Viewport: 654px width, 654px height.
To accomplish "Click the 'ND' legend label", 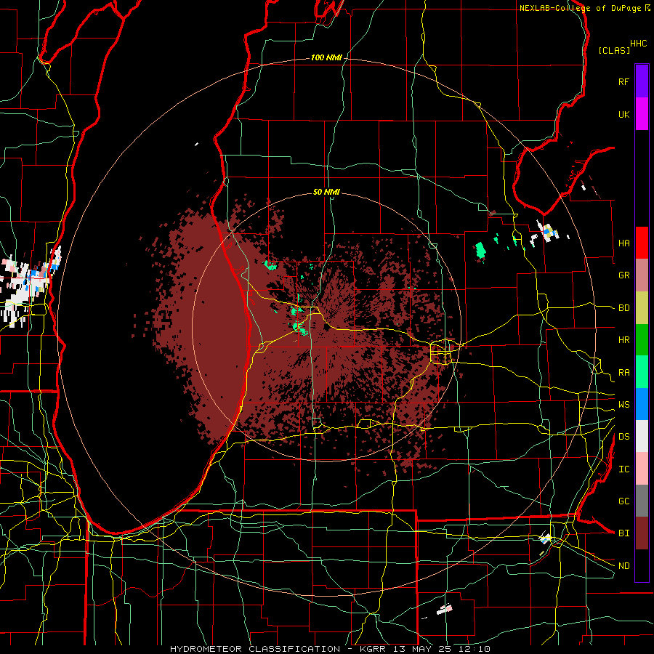I will pos(623,566).
